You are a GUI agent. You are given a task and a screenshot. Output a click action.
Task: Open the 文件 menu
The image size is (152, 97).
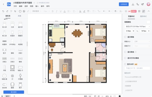(x=15, y=6)
